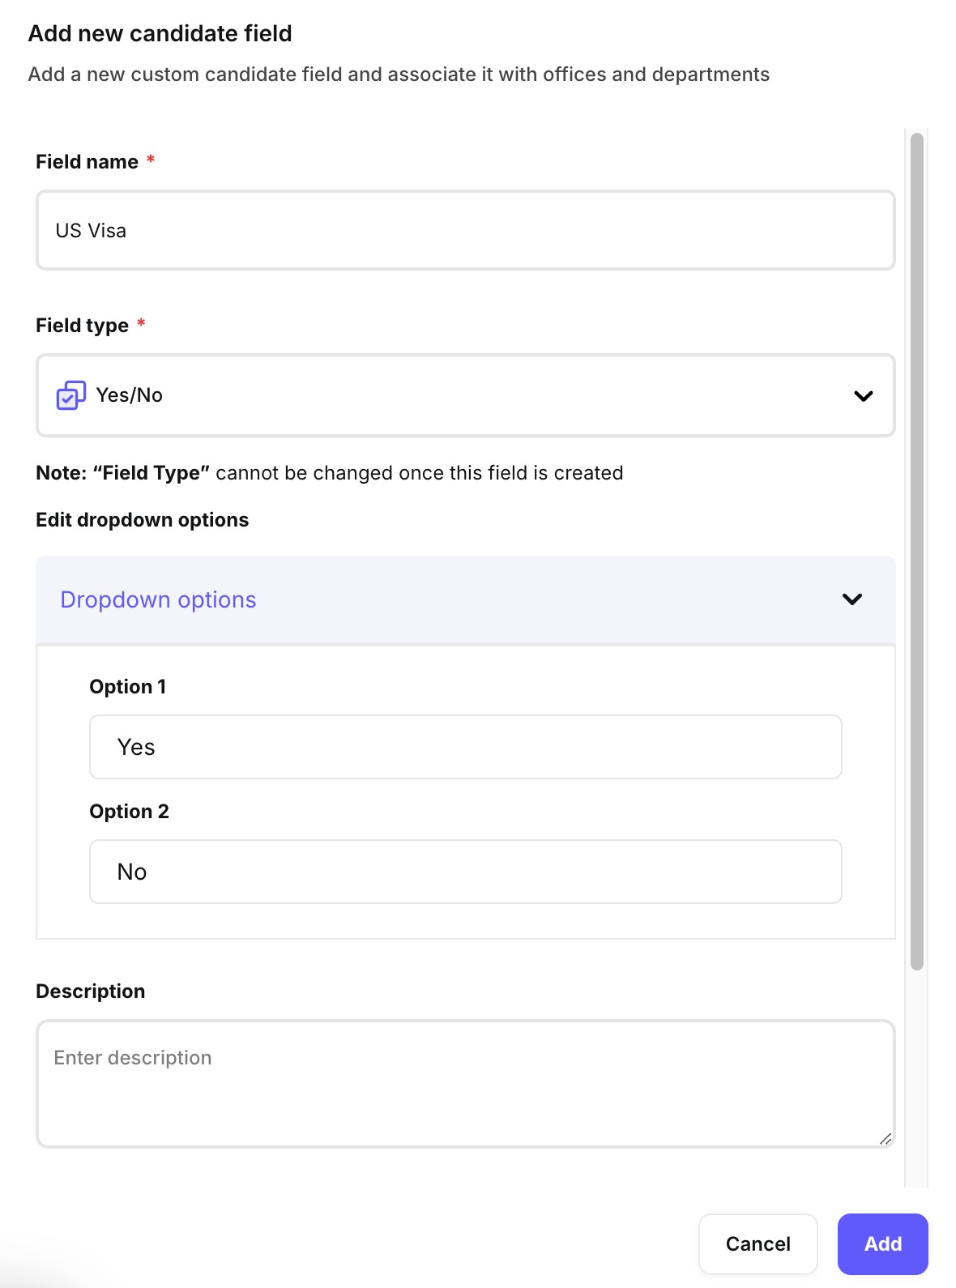Focus the Option 2 No input
This screenshot has width=956, height=1288.
tap(465, 872)
